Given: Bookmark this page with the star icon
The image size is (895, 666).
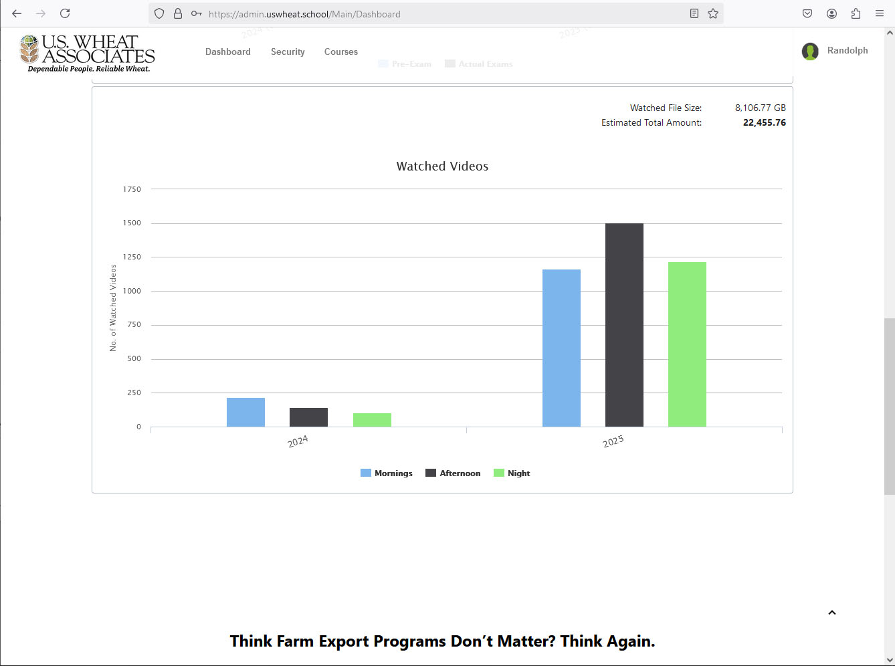Looking at the screenshot, I should pyautogui.click(x=713, y=13).
